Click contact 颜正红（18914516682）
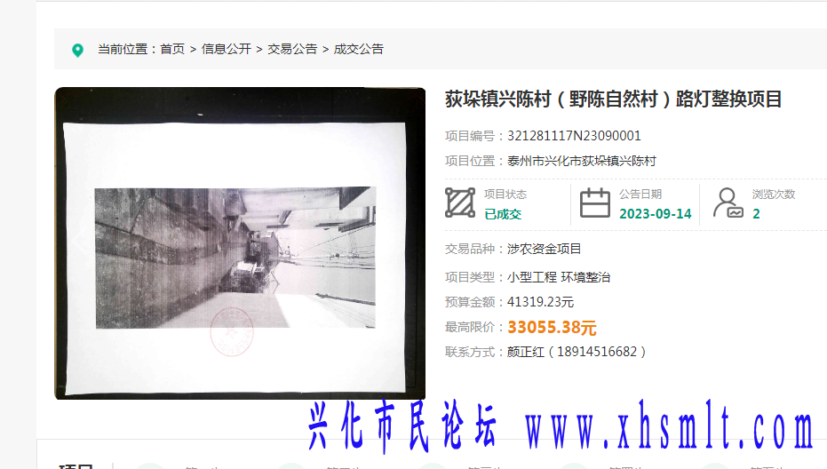827x469 pixels. [x=577, y=352]
